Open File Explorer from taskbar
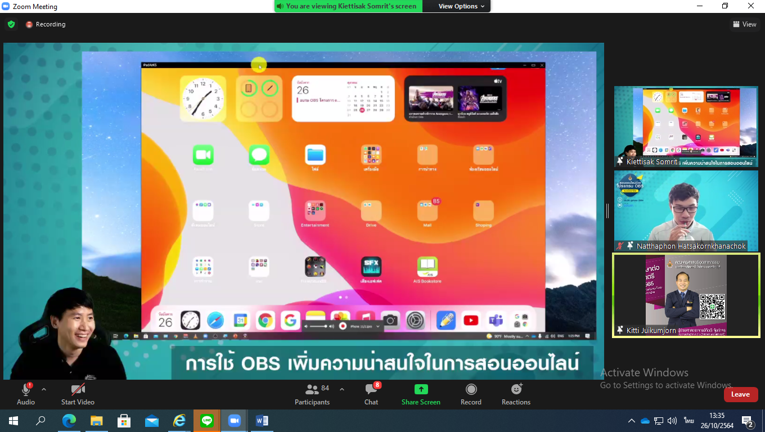This screenshot has height=432, width=765. [x=96, y=421]
